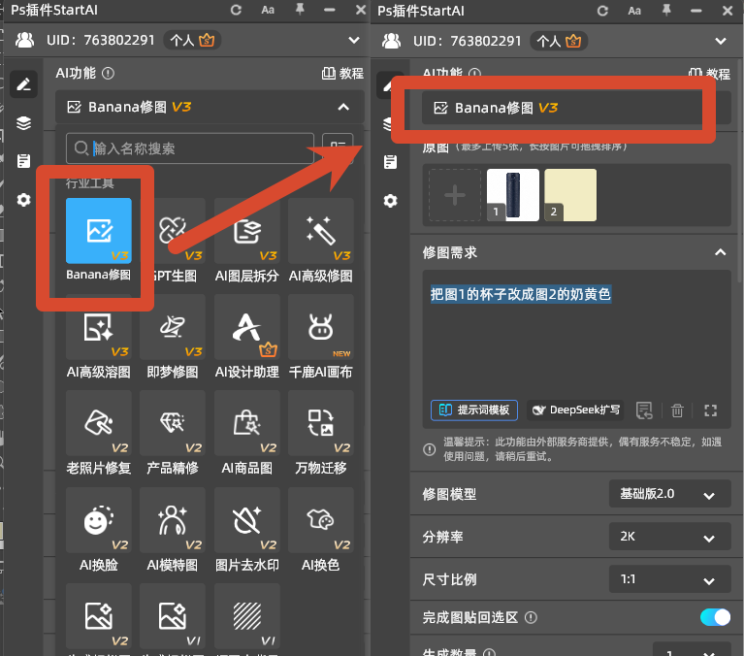Open the 图片去水印 tool
This screenshot has width=744, height=656.
pos(246,520)
